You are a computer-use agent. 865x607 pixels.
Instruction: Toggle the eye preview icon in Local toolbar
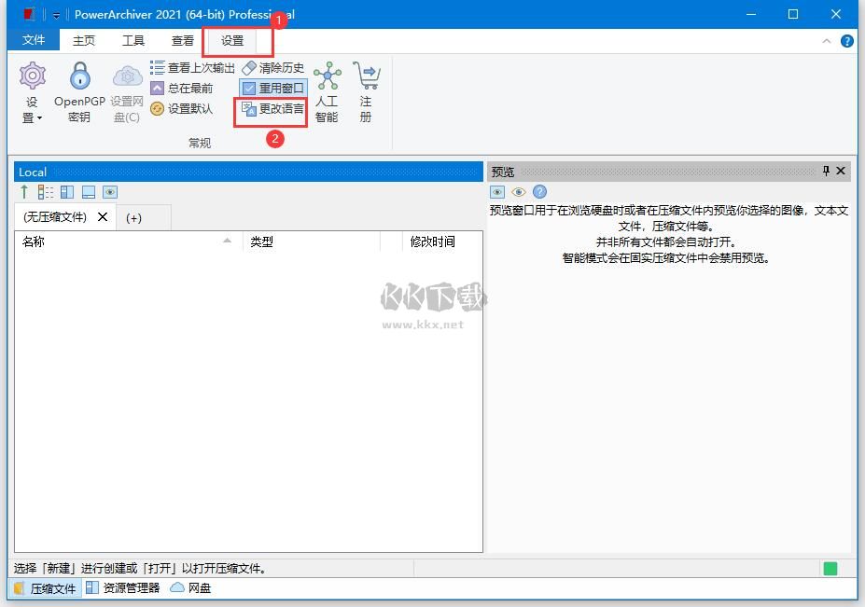(x=109, y=191)
